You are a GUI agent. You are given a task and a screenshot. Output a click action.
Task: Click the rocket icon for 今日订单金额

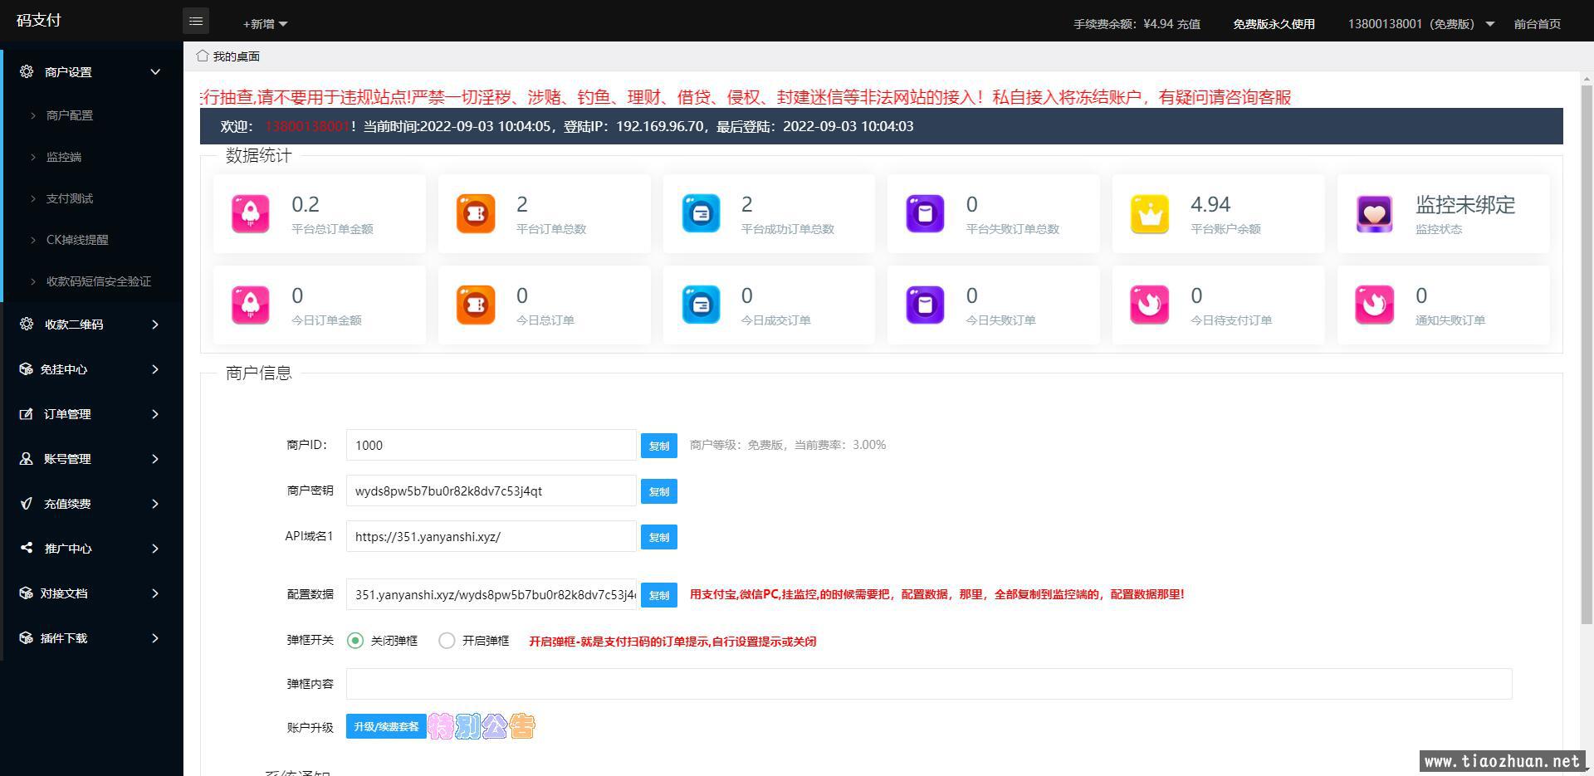tap(251, 305)
